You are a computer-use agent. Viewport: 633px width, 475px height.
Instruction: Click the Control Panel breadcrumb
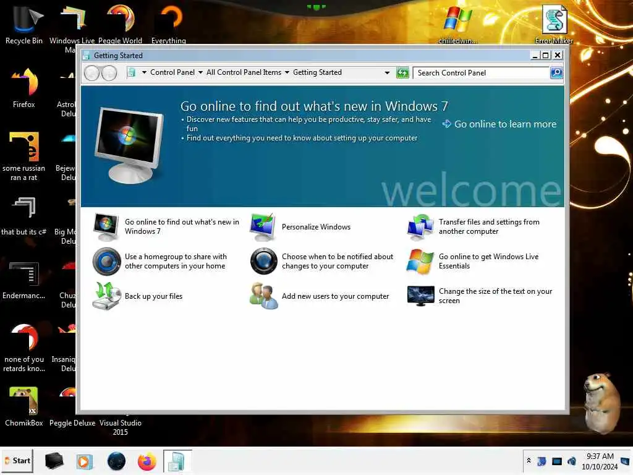[x=172, y=72]
